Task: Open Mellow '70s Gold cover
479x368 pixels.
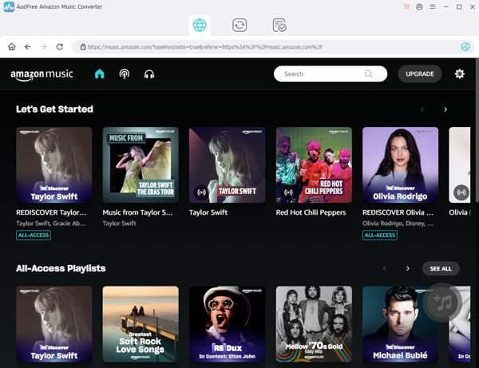Action: 314,324
